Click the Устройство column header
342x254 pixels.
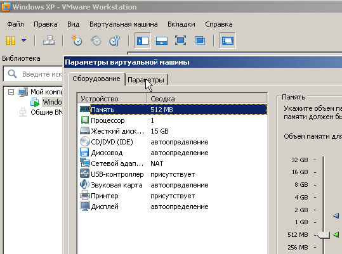pyautogui.click(x=112, y=99)
